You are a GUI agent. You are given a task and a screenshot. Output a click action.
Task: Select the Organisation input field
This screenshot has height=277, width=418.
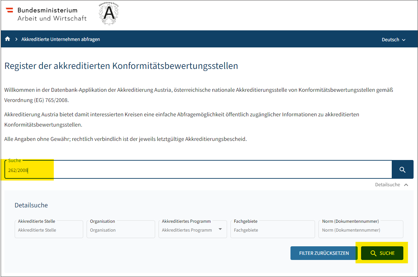pos(121,230)
